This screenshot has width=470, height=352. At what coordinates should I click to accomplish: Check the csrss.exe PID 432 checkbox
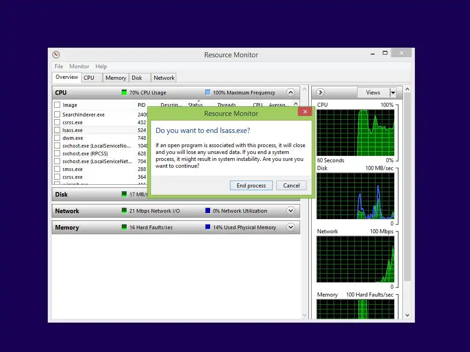pos(57,122)
